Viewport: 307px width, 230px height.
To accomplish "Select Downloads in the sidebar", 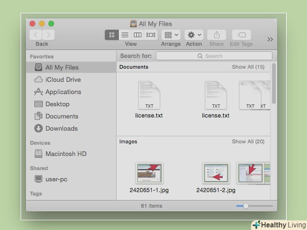I will (x=61, y=128).
